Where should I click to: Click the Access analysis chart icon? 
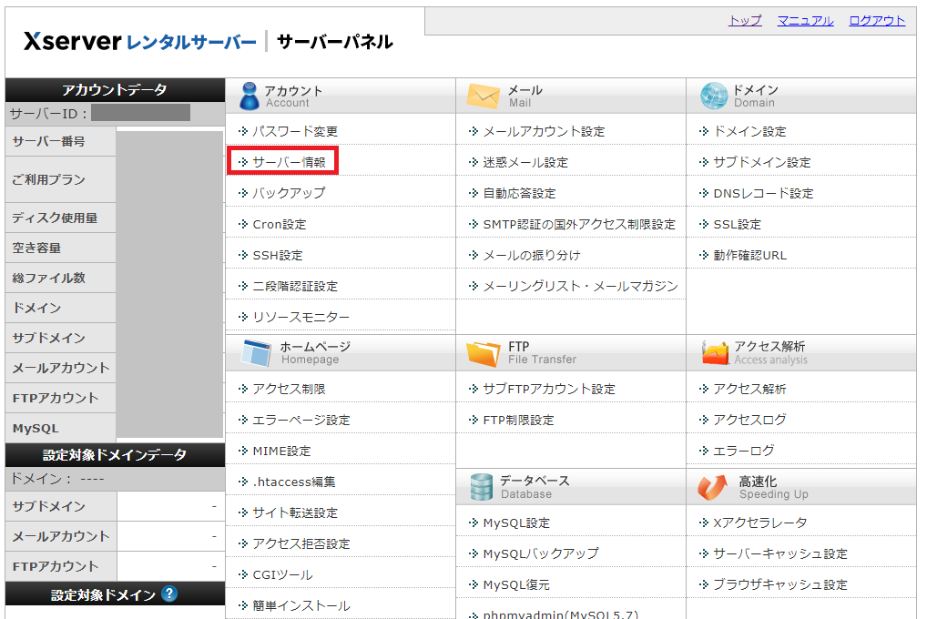pos(715,353)
